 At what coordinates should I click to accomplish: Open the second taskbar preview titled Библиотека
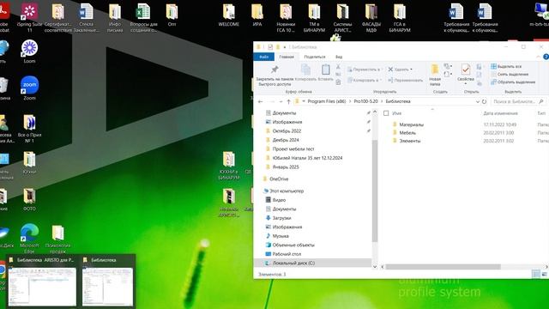(x=107, y=282)
